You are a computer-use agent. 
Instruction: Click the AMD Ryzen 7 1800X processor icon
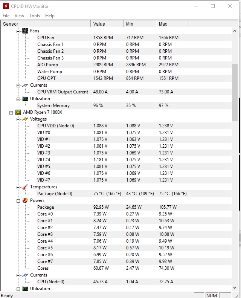18,112
